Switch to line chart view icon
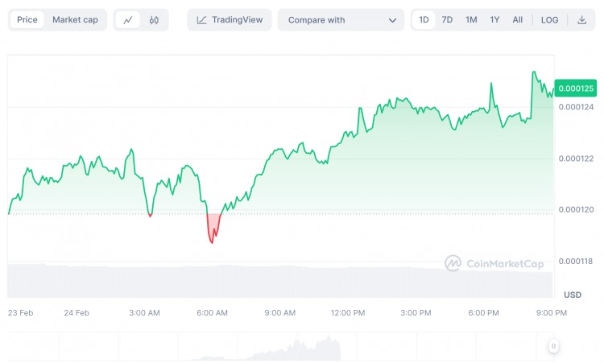This screenshot has width=604, height=363. pos(127,20)
